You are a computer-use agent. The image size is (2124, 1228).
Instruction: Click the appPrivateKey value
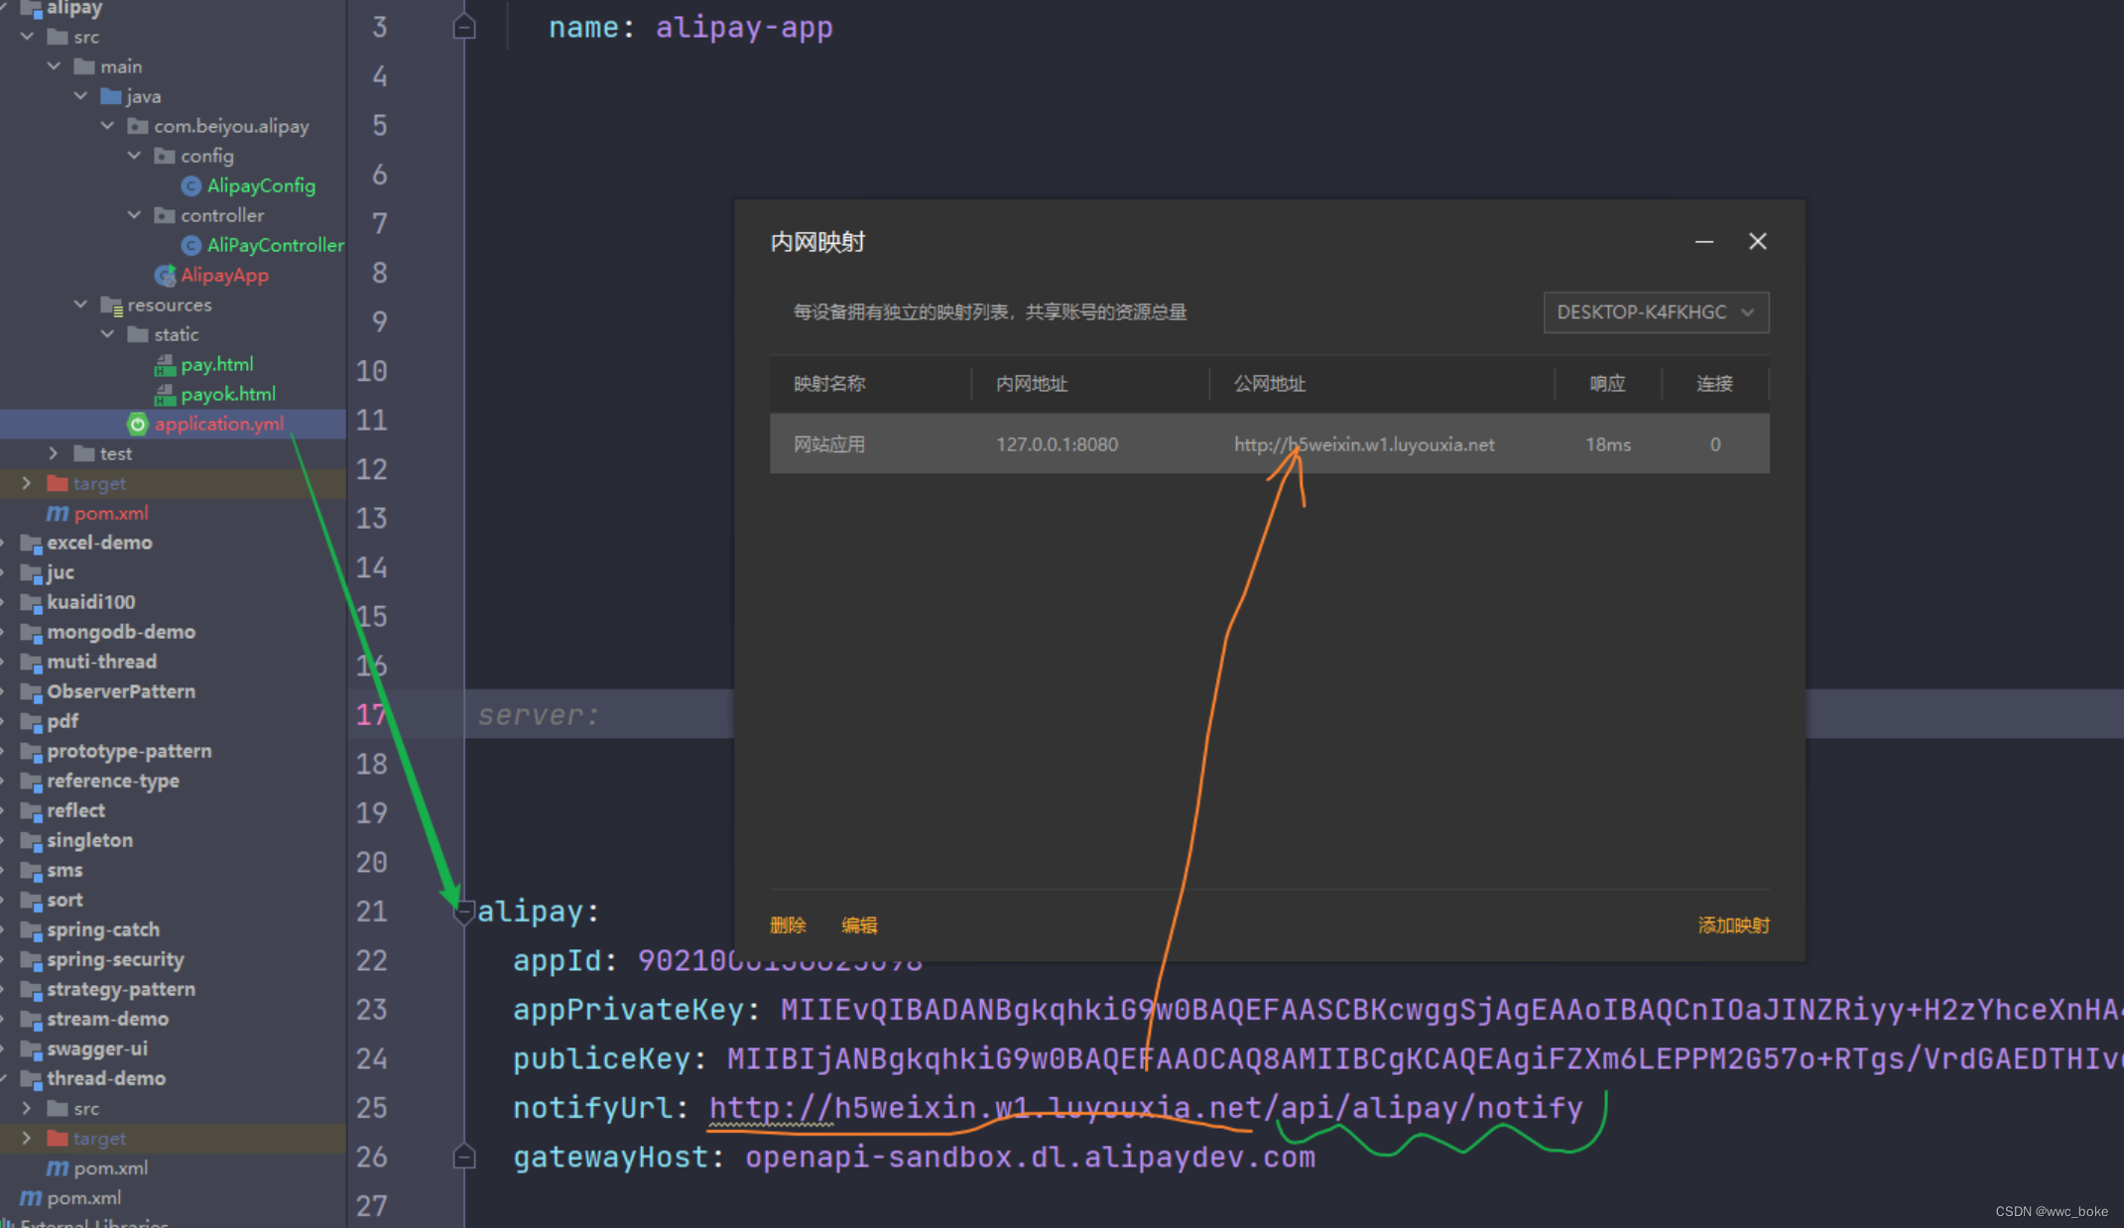[x=1450, y=1009]
